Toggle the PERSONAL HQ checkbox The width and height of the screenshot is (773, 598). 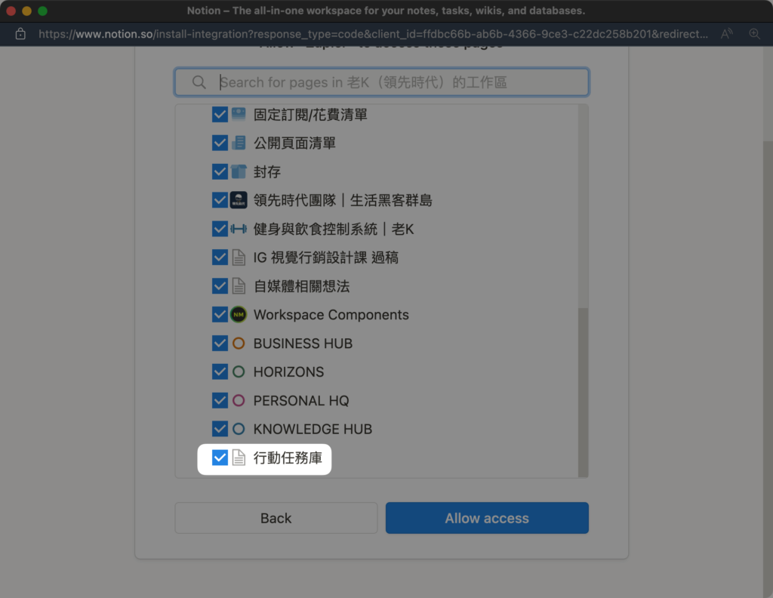click(x=220, y=400)
